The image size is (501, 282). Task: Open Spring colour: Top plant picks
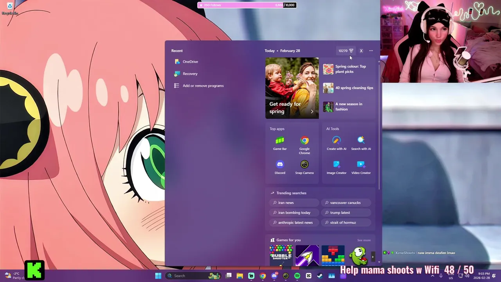348,69
